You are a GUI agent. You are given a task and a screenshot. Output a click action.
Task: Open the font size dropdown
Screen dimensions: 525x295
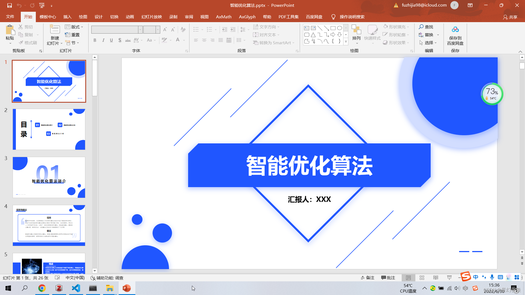[x=158, y=29]
